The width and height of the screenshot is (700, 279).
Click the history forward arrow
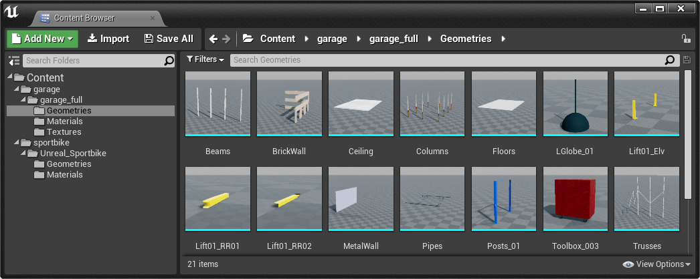click(226, 39)
